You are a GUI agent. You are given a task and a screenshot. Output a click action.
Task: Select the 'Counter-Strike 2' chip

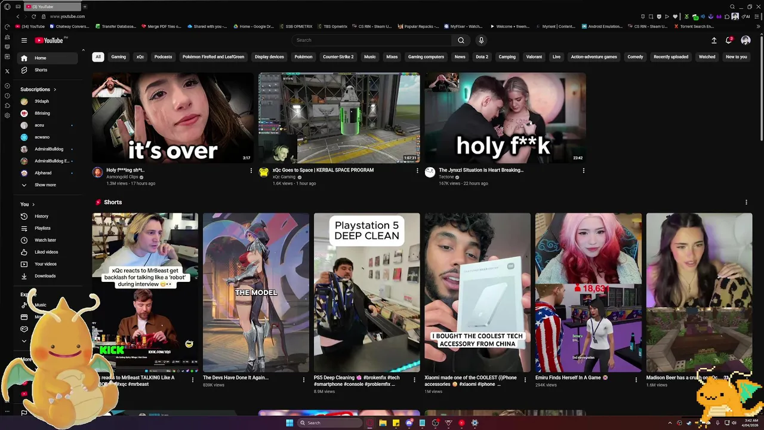pos(338,57)
